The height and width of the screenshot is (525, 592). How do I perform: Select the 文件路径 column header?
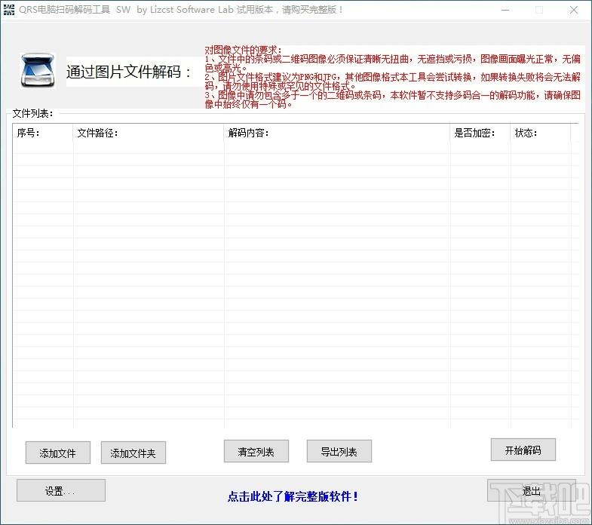[149, 133]
